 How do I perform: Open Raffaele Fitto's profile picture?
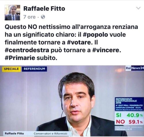[12, 13]
